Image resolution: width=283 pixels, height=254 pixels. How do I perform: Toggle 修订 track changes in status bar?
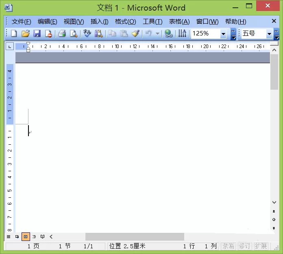[245, 246]
